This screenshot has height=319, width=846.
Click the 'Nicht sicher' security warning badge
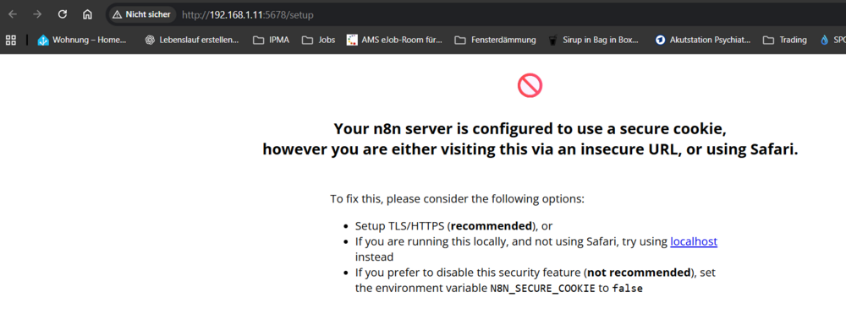[141, 14]
